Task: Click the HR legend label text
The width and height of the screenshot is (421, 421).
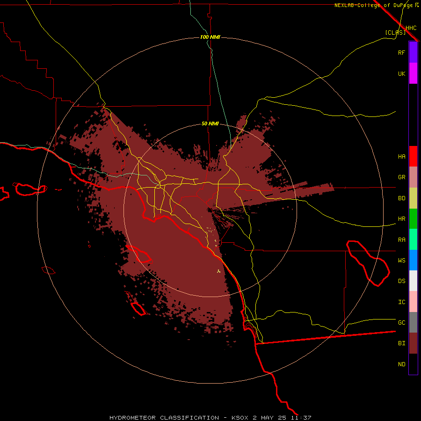Action: tap(401, 219)
